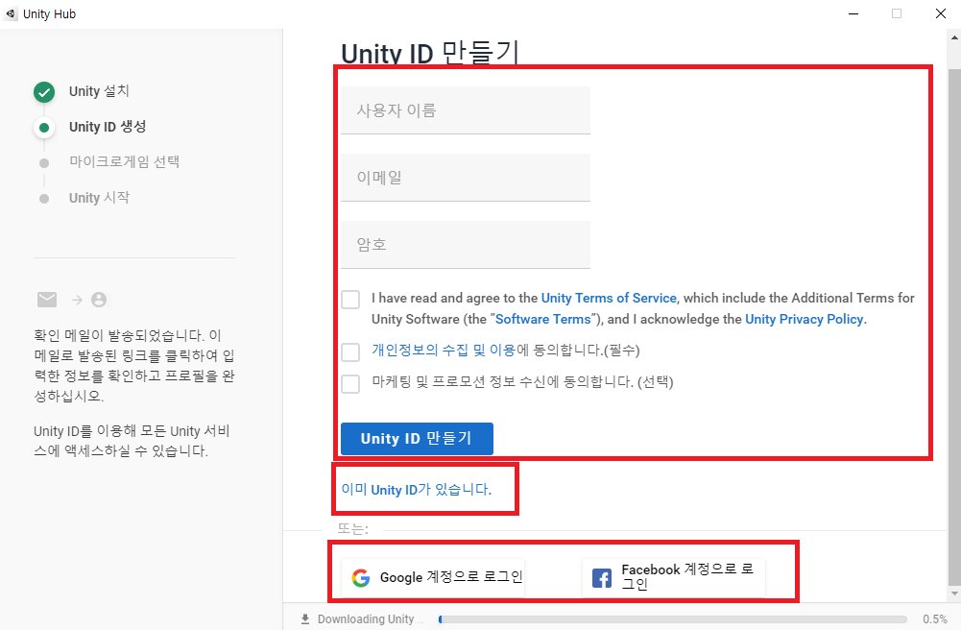Click the blue Unity ID 만들기 button
Screen dimensions: 961x630
417,439
